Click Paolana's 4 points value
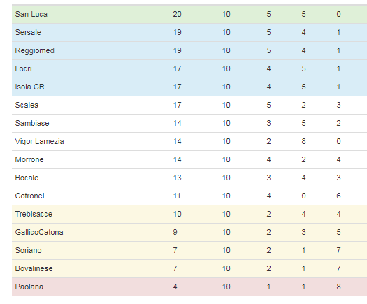This screenshot has width=367, height=304. click(x=175, y=287)
